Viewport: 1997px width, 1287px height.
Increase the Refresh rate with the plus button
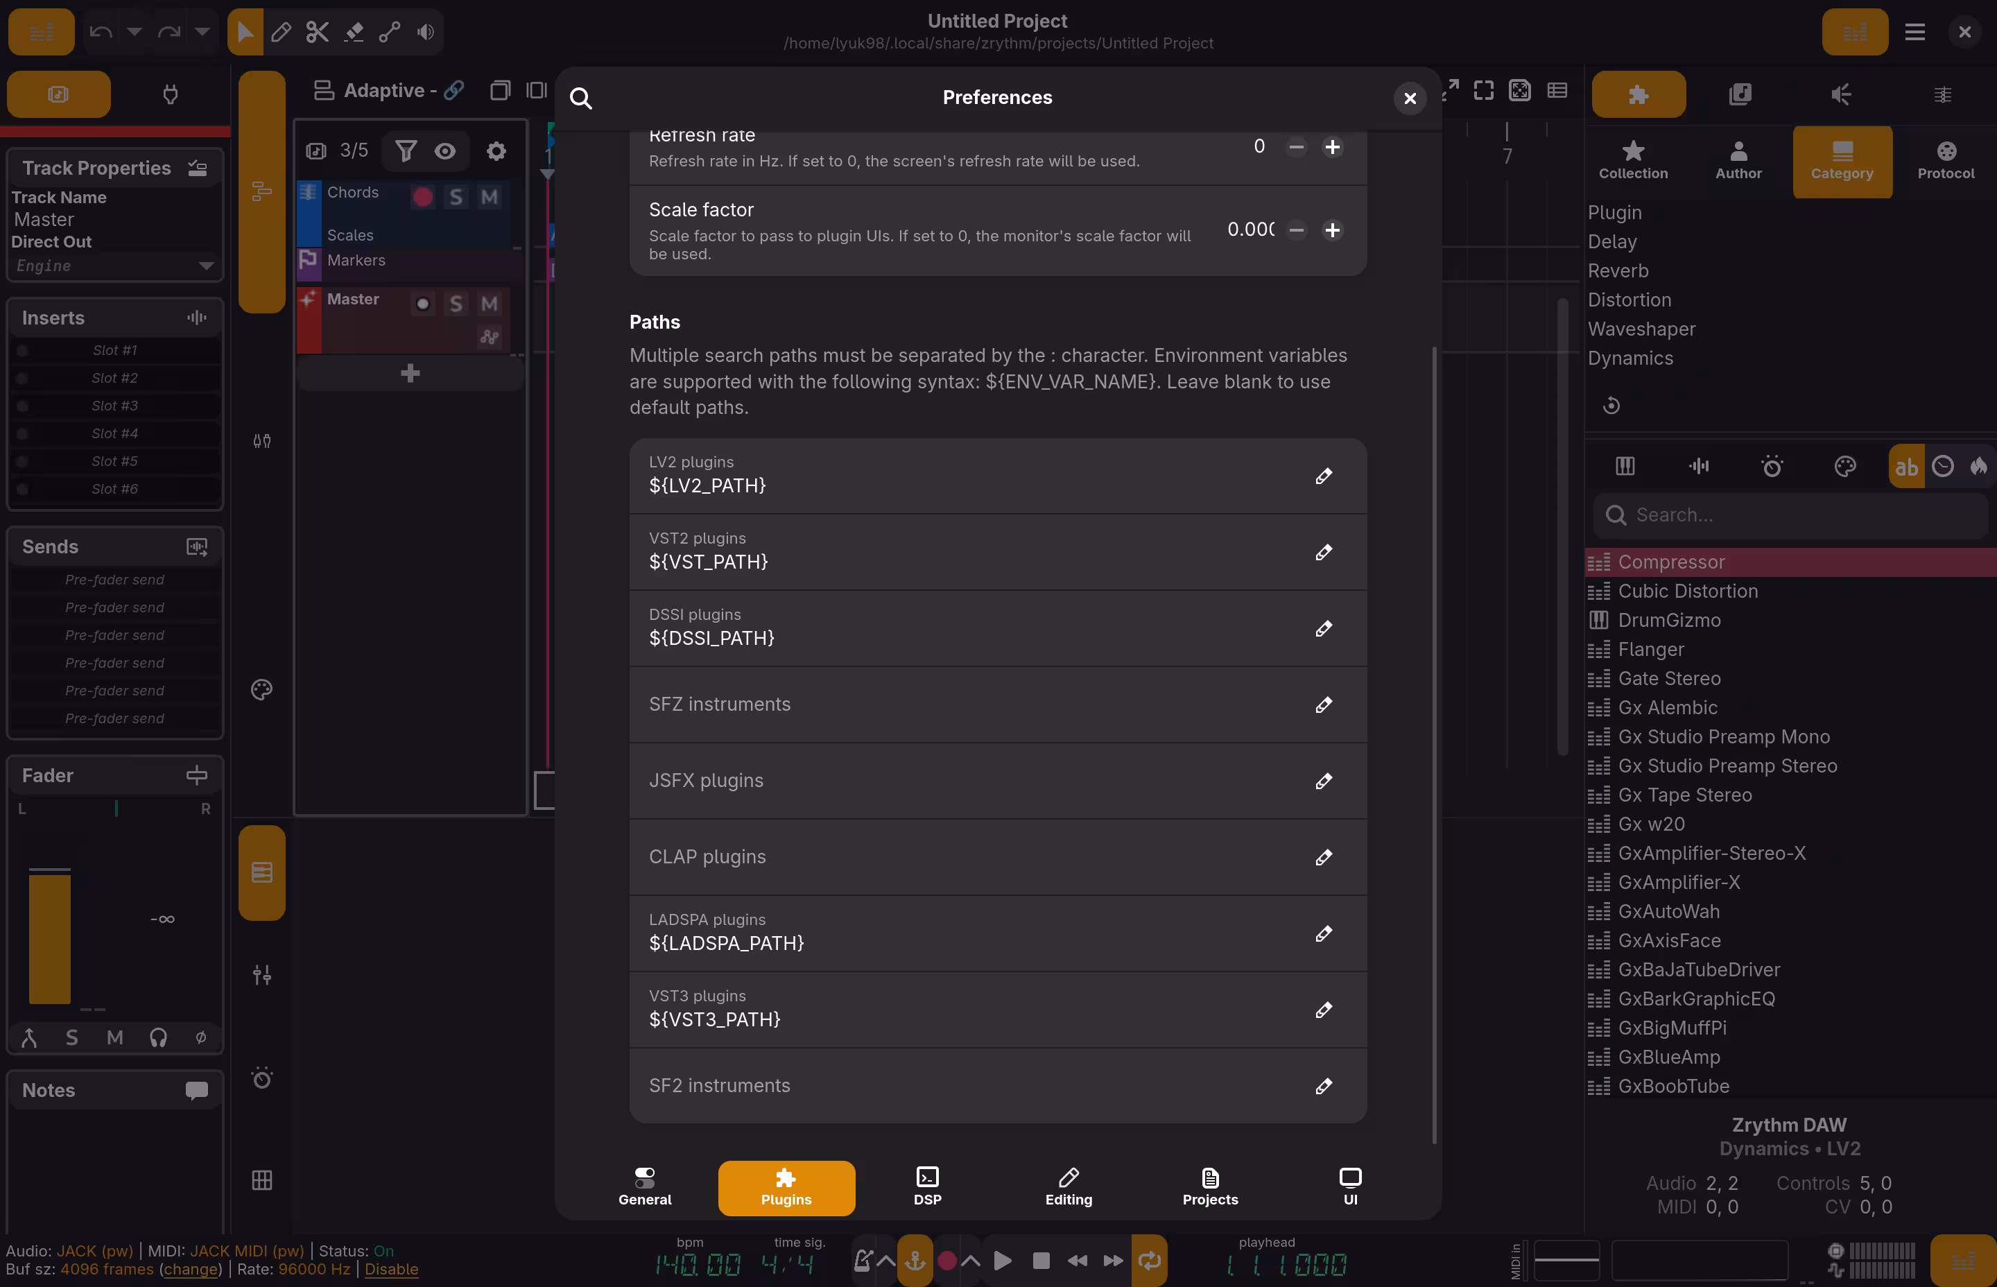1332,146
